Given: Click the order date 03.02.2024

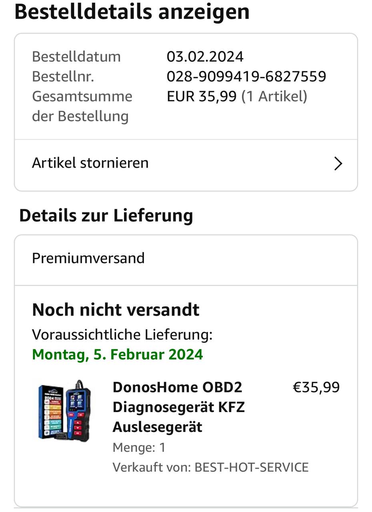Looking at the screenshot, I should [x=205, y=56].
